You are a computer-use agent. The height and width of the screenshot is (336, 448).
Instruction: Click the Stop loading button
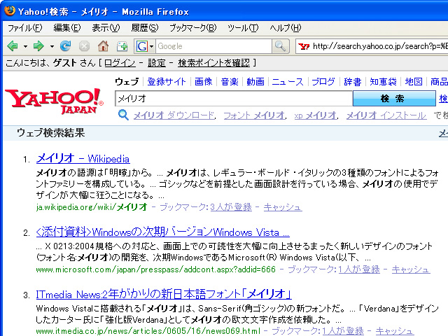[x=84, y=46]
